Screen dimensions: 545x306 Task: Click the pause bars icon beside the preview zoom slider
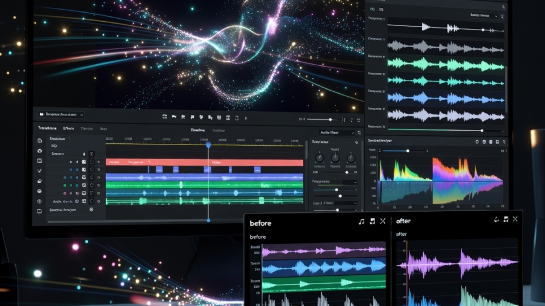pyautogui.click(x=344, y=120)
